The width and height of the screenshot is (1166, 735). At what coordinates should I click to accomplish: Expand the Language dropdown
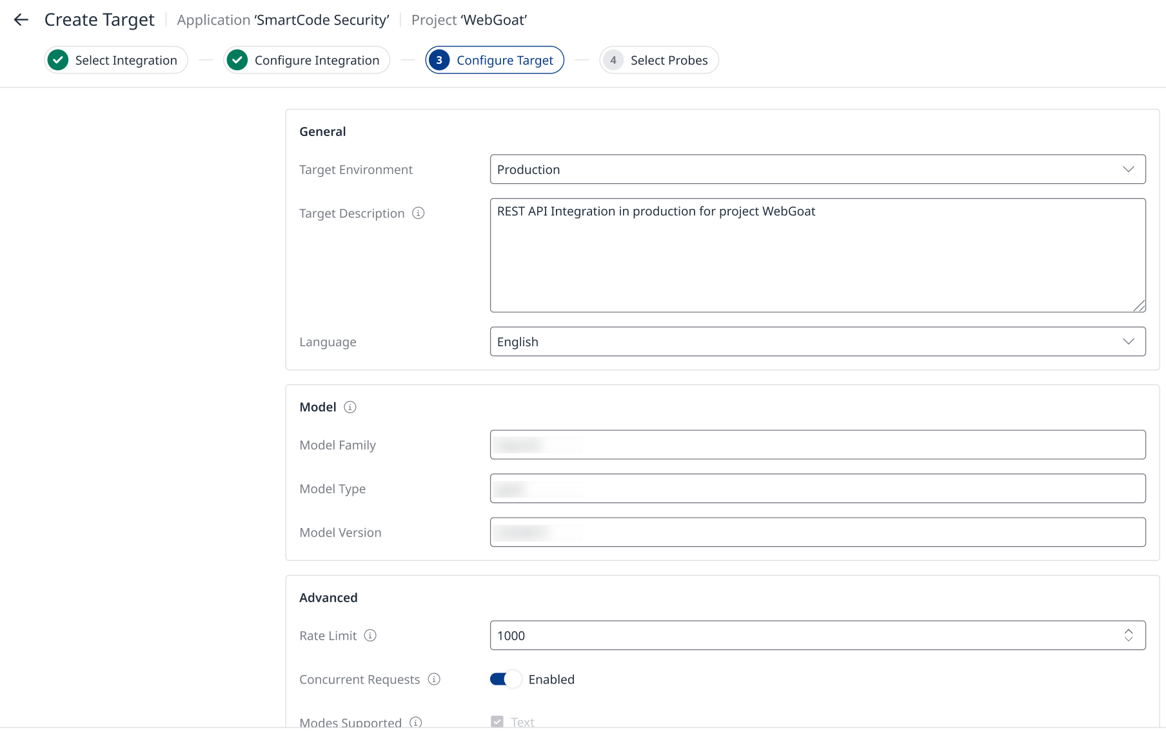point(817,342)
